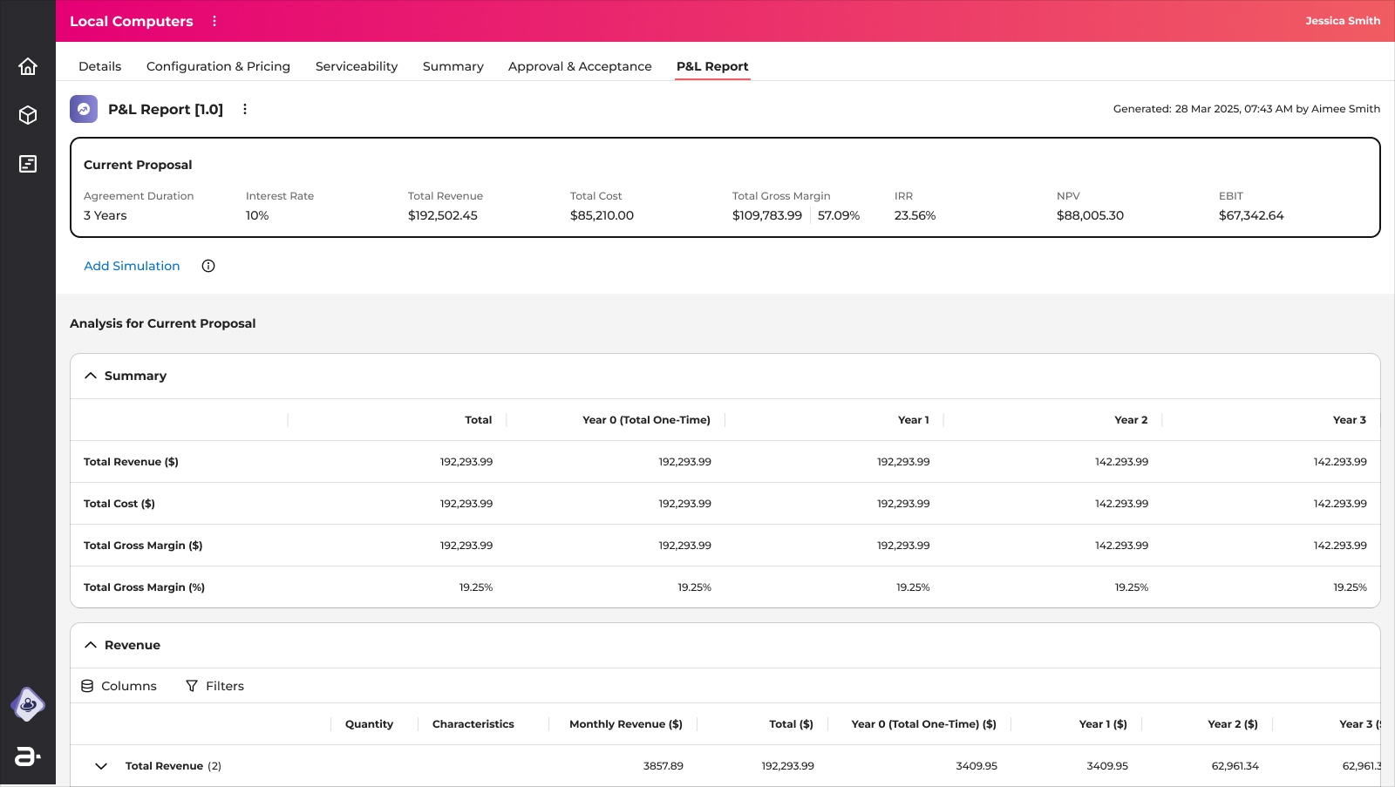Open the cube products icon in sidebar

pyautogui.click(x=28, y=115)
